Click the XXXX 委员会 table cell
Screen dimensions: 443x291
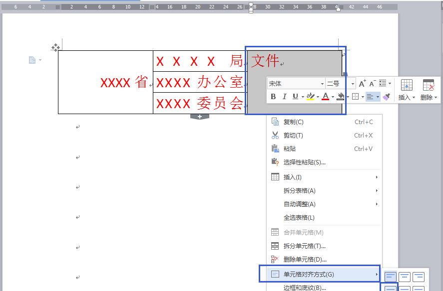click(x=200, y=103)
